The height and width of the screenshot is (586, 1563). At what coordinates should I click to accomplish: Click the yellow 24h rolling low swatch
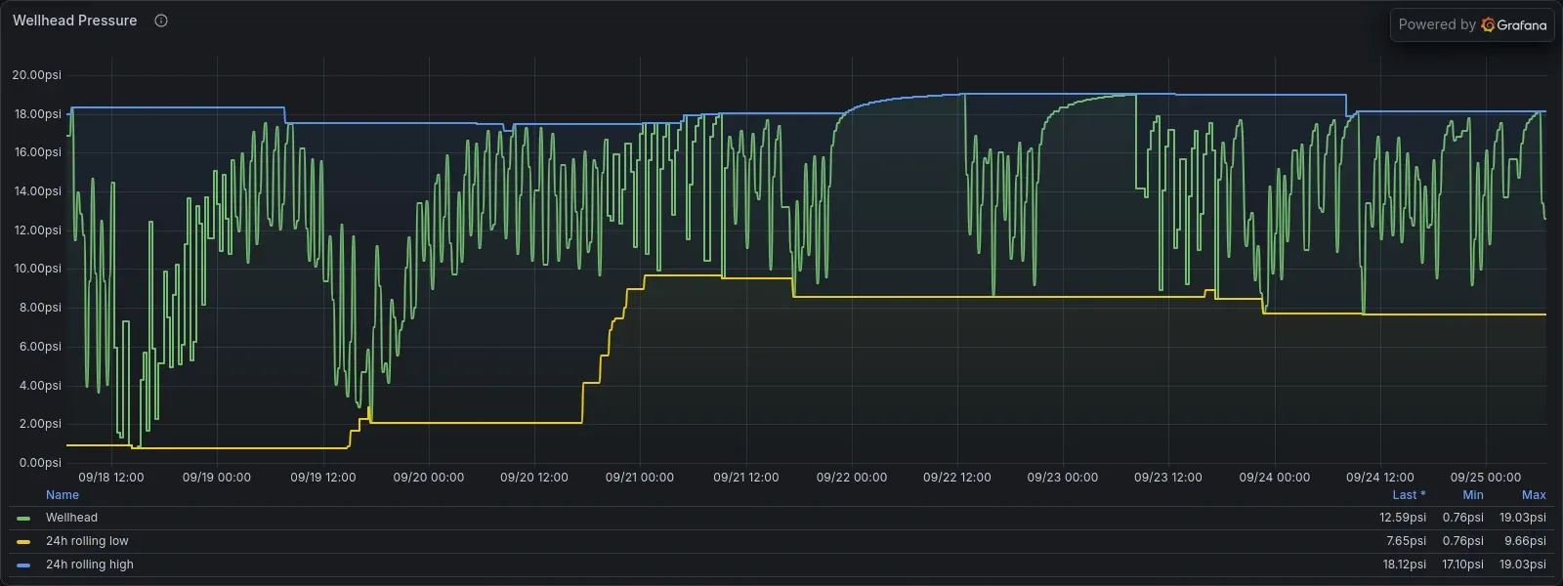point(24,542)
